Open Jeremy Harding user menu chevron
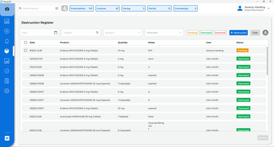Viewport: 274px width, 147px height. (x=268, y=8)
